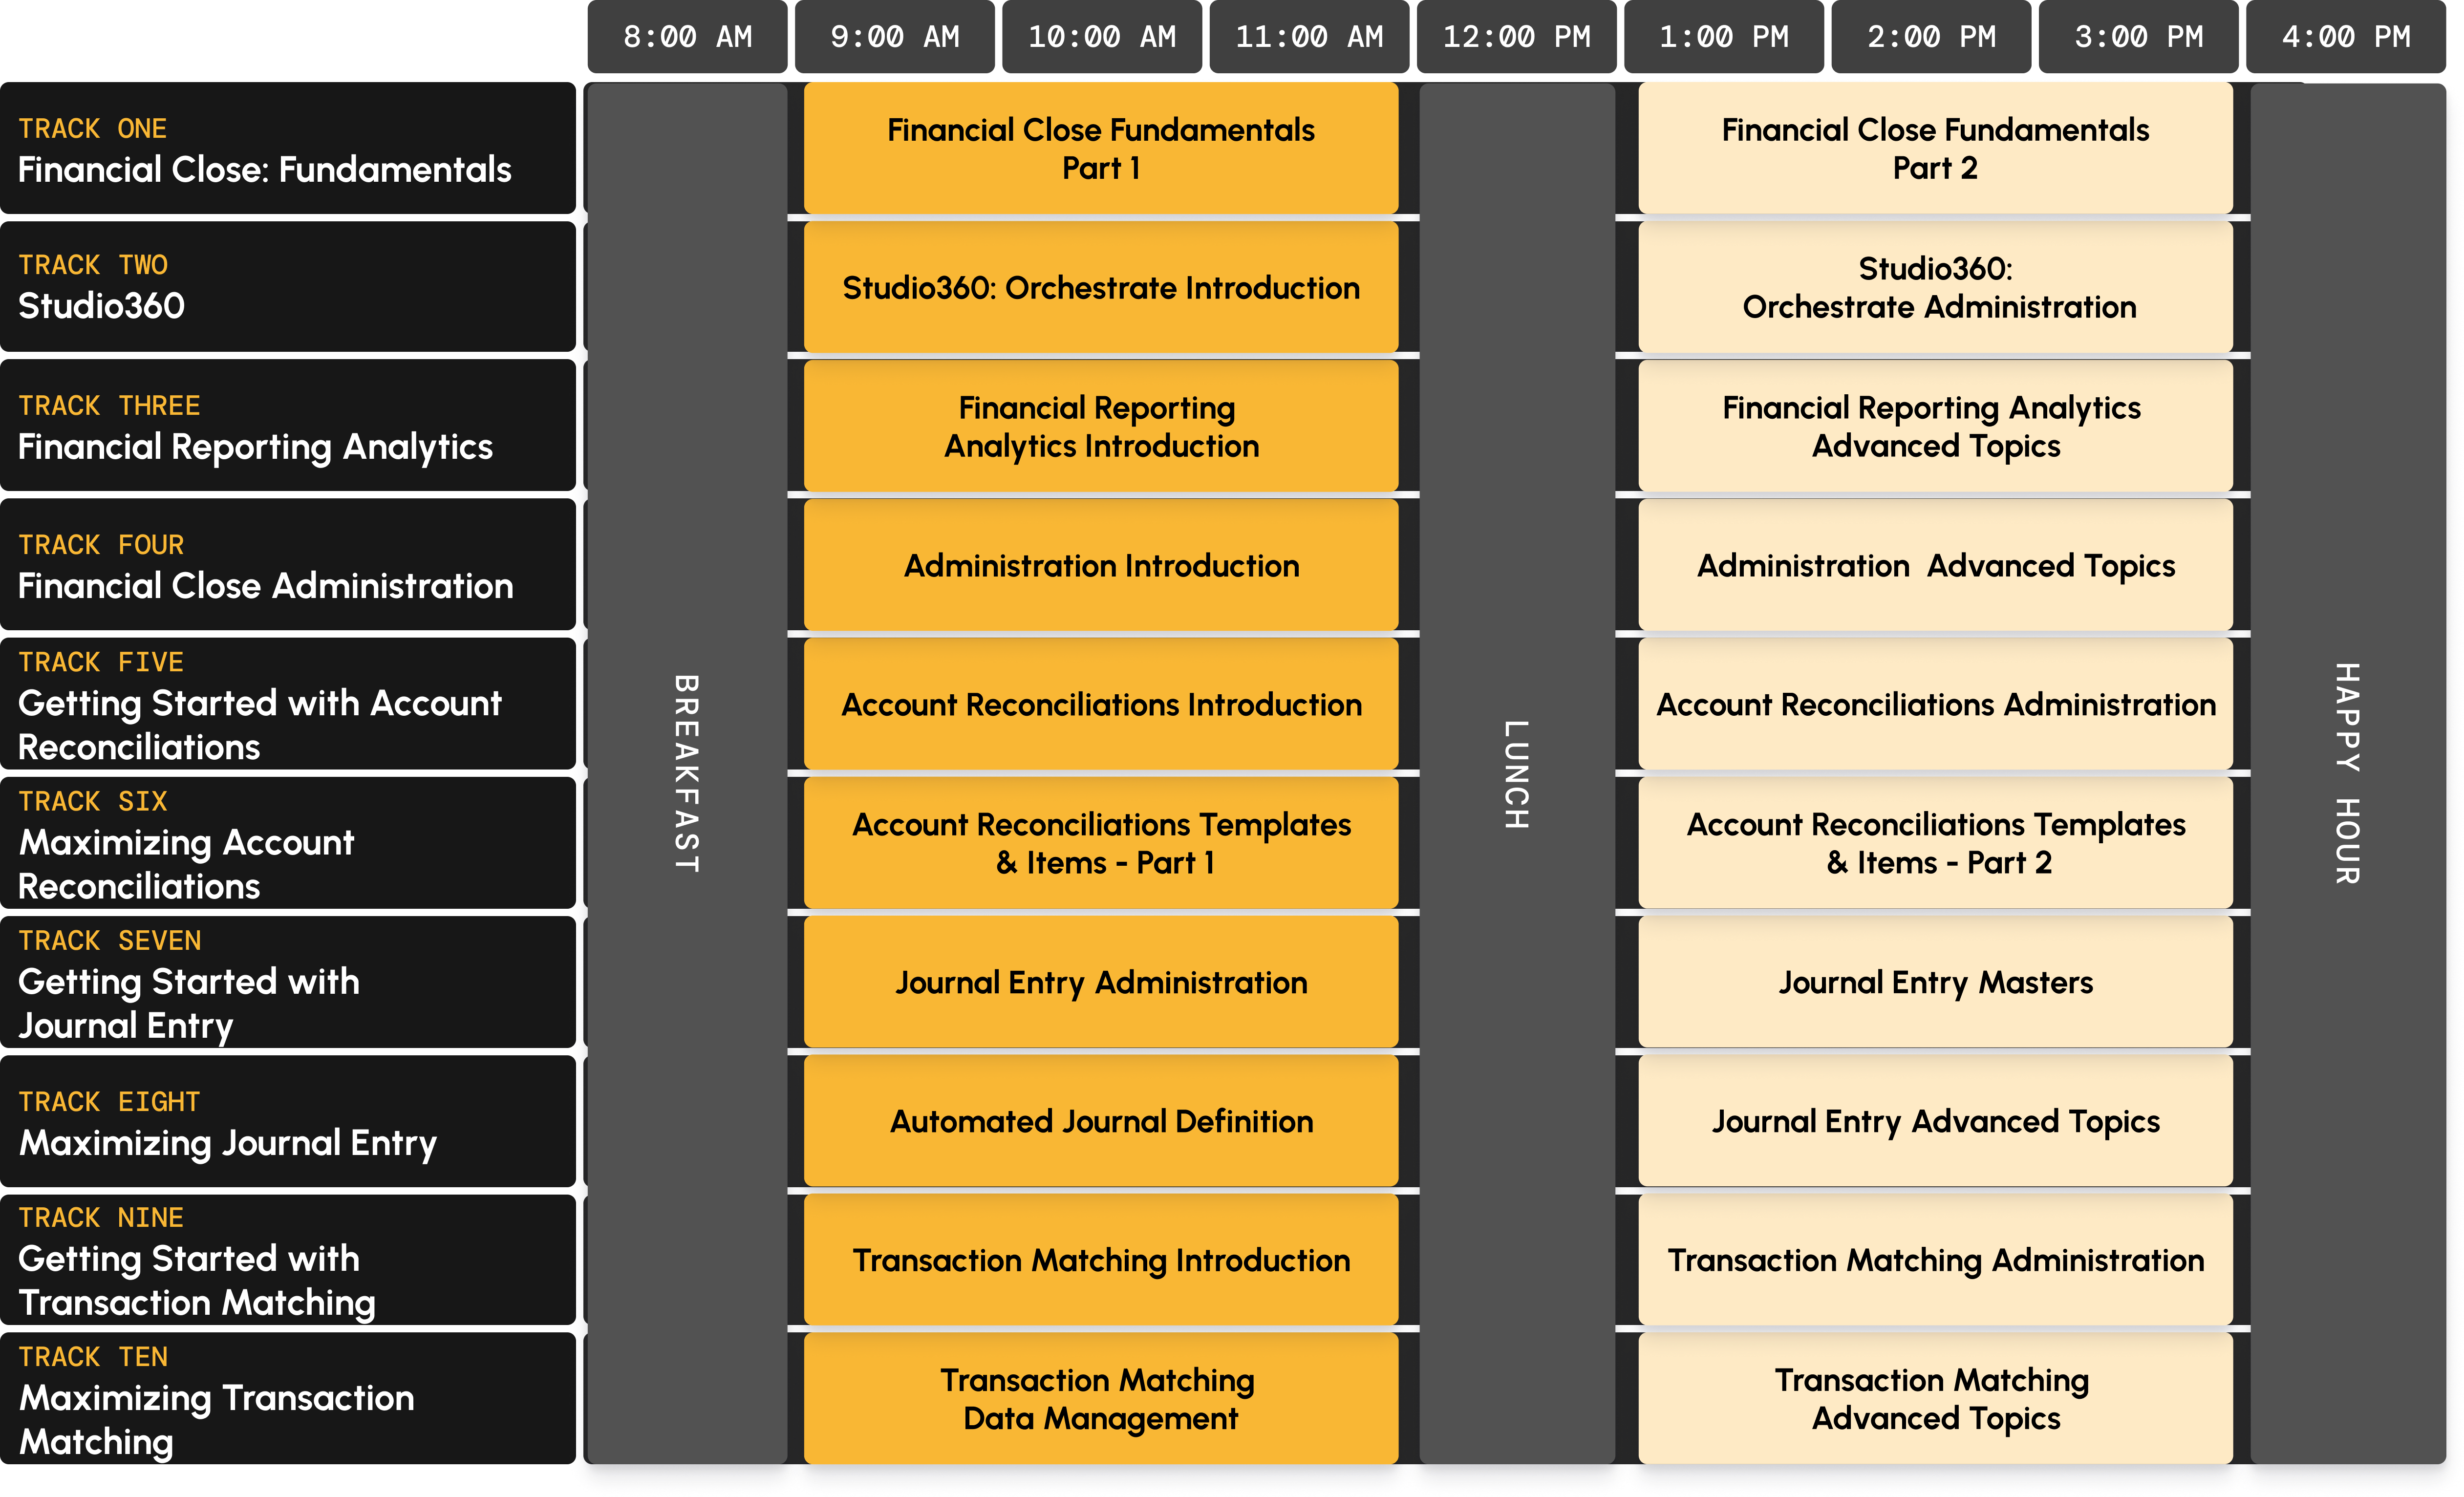Select the Financial Close Fundamentals Part 1 session
This screenshot has height=1497, width=2464.
[x=1100, y=148]
